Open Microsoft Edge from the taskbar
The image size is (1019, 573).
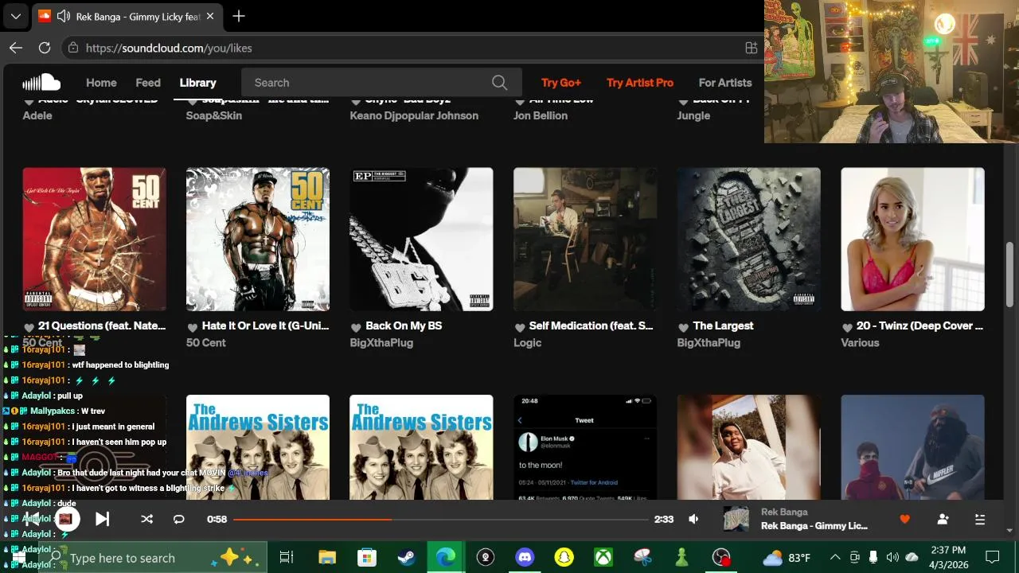(445, 558)
